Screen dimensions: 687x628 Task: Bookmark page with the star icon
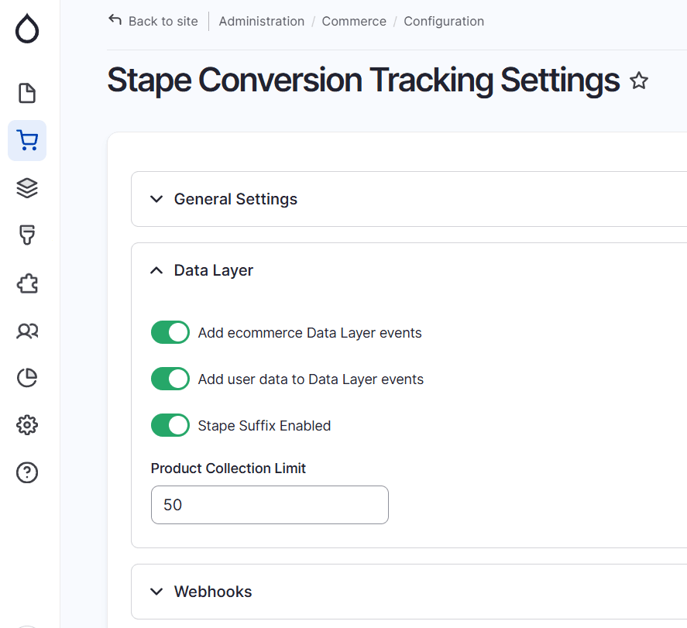[x=639, y=81]
